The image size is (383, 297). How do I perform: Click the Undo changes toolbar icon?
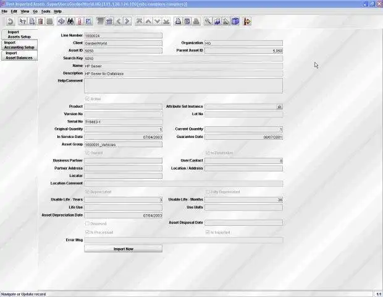coord(11,22)
